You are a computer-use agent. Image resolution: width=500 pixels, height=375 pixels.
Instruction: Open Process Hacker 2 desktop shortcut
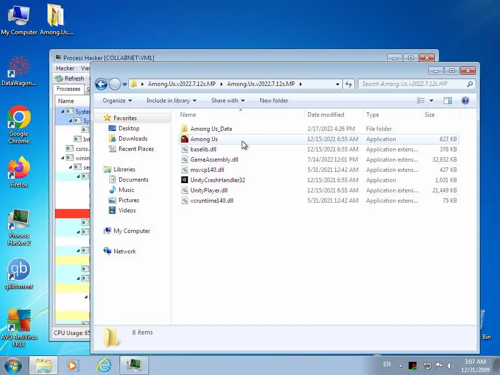pyautogui.click(x=19, y=227)
